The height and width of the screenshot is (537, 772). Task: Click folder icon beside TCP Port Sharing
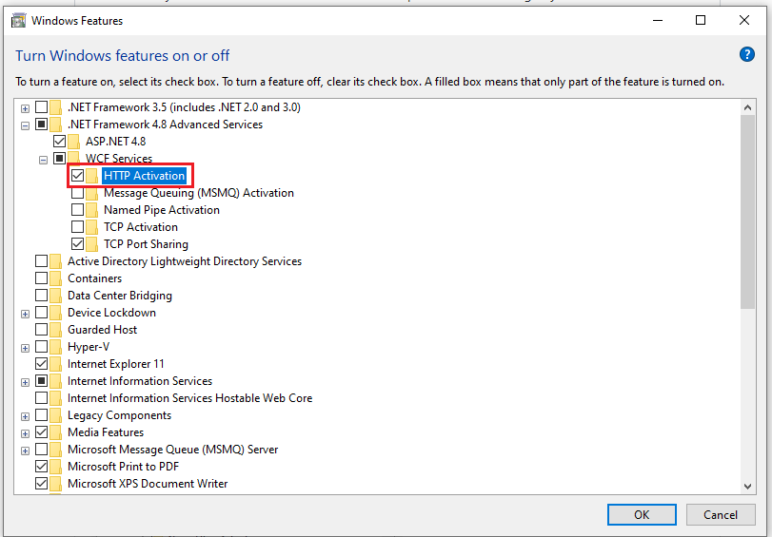[x=91, y=244]
